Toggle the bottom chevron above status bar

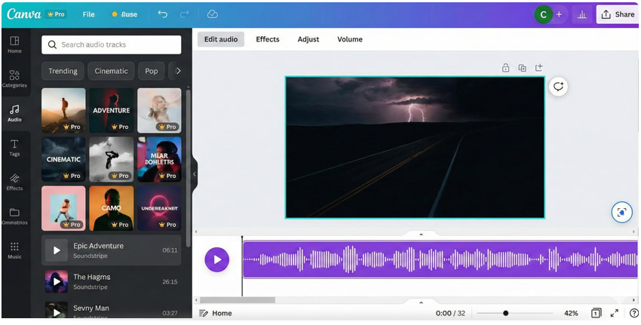click(x=421, y=302)
